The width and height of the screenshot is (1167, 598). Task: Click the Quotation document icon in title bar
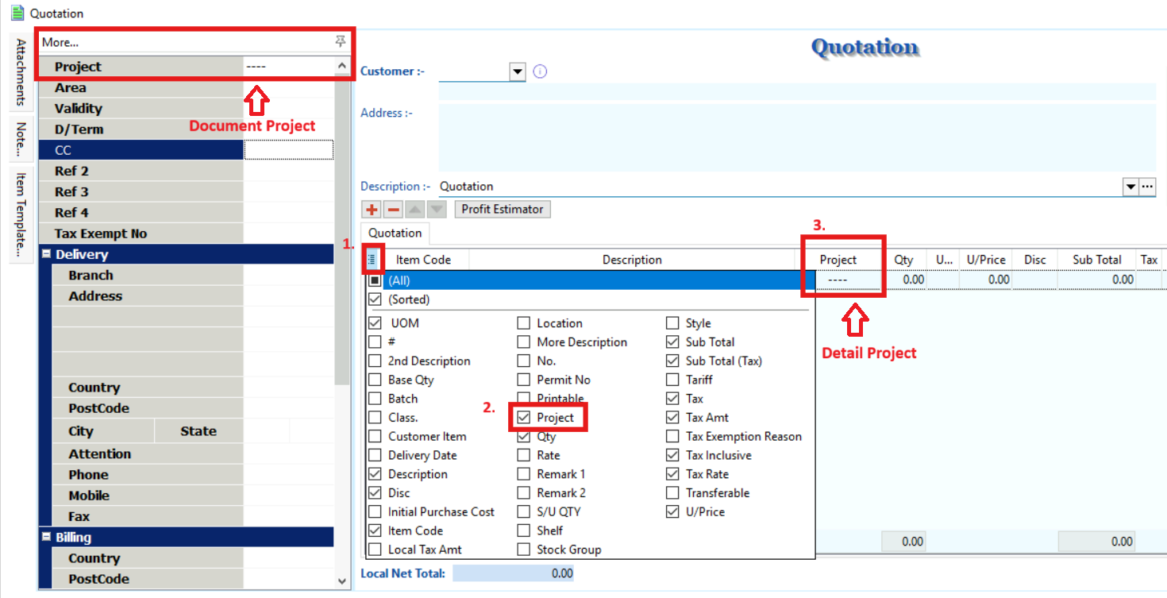[x=17, y=13]
